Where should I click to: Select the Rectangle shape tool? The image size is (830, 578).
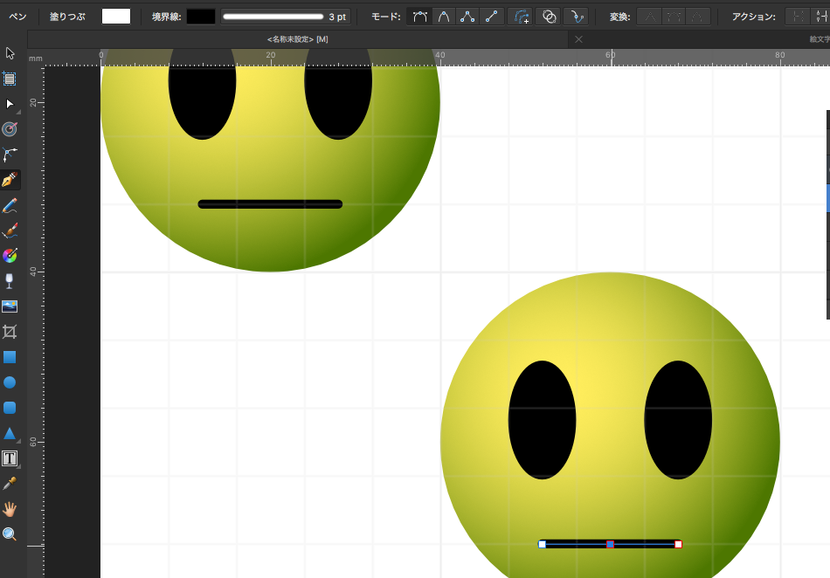[10, 357]
